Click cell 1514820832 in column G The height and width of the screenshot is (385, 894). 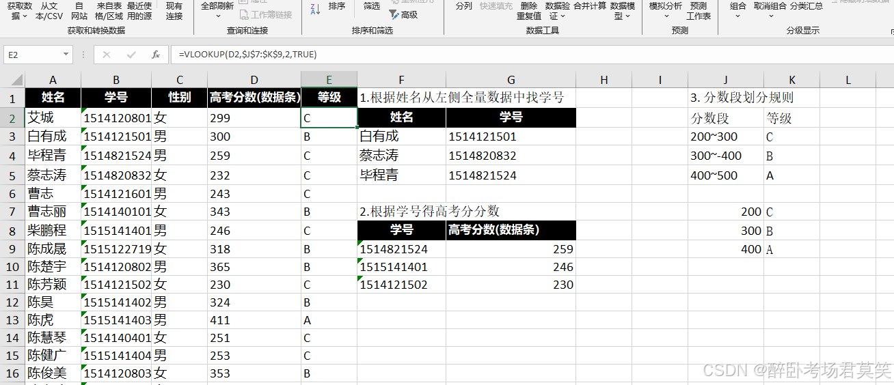click(x=511, y=156)
